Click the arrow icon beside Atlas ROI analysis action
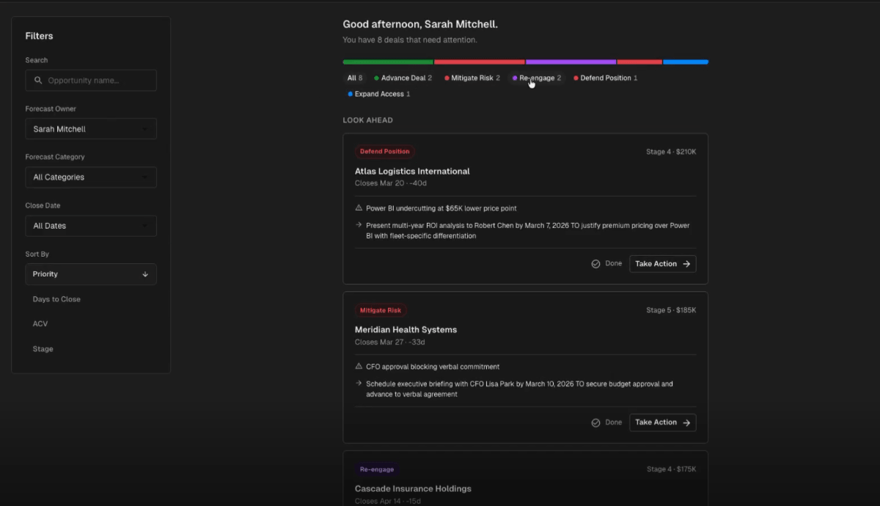880x506 pixels. [359, 225]
